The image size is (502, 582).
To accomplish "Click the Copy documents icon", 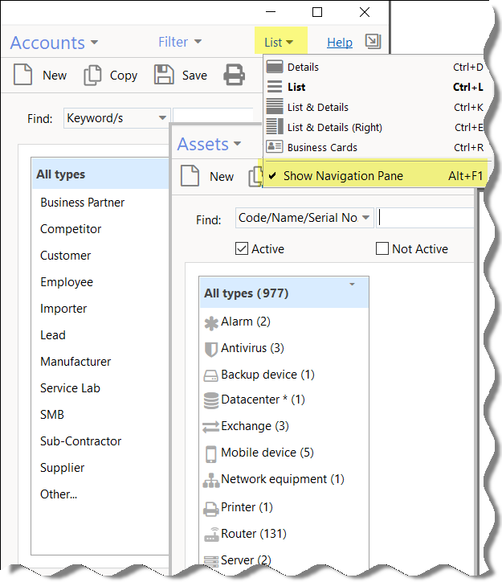I will [93, 76].
